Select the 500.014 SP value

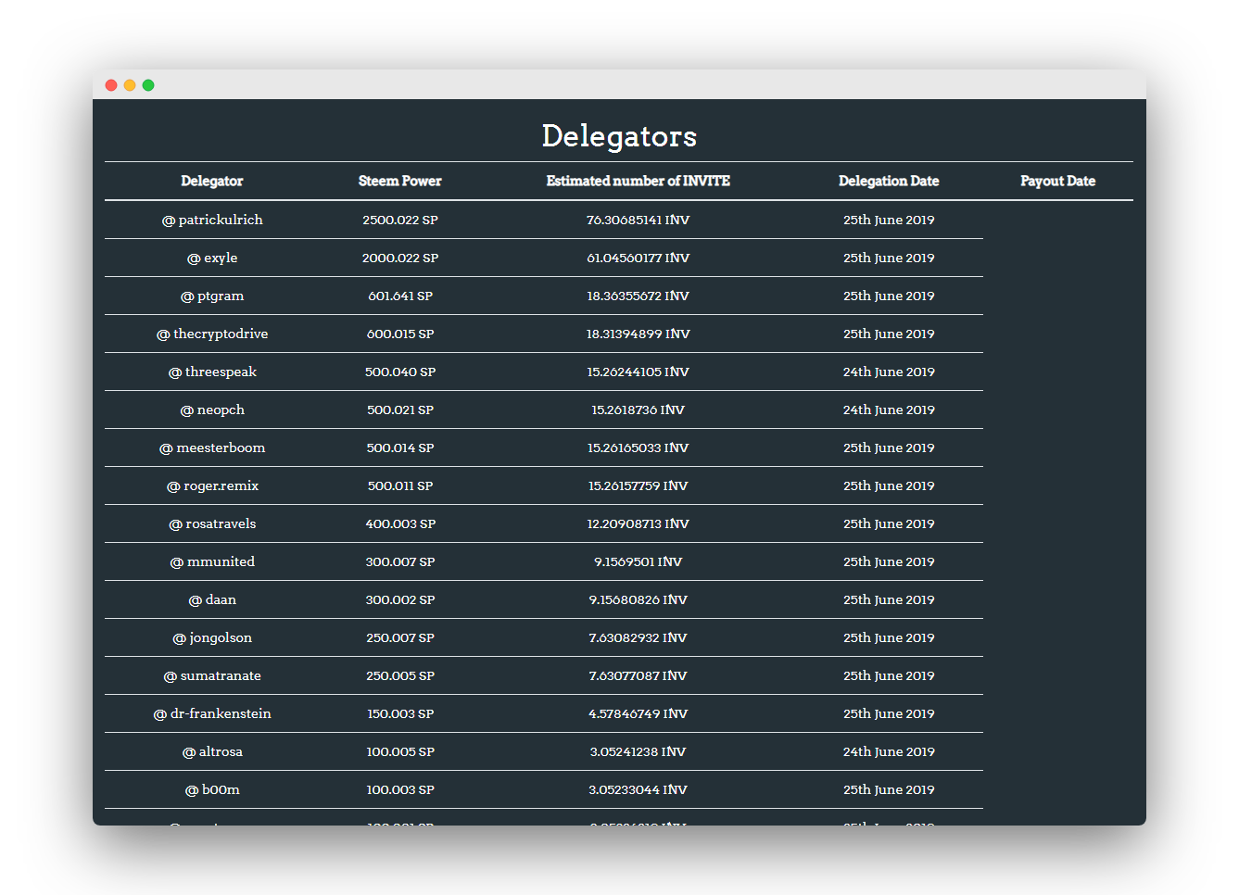[400, 447]
